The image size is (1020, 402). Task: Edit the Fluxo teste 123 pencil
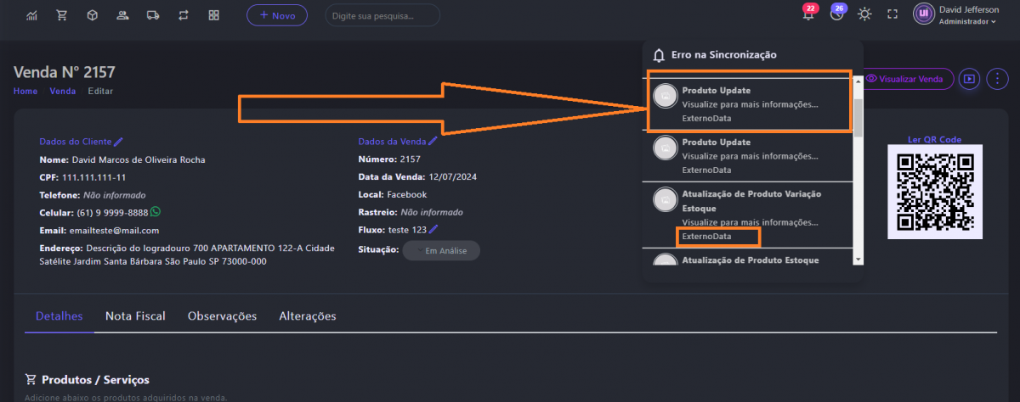tap(433, 229)
